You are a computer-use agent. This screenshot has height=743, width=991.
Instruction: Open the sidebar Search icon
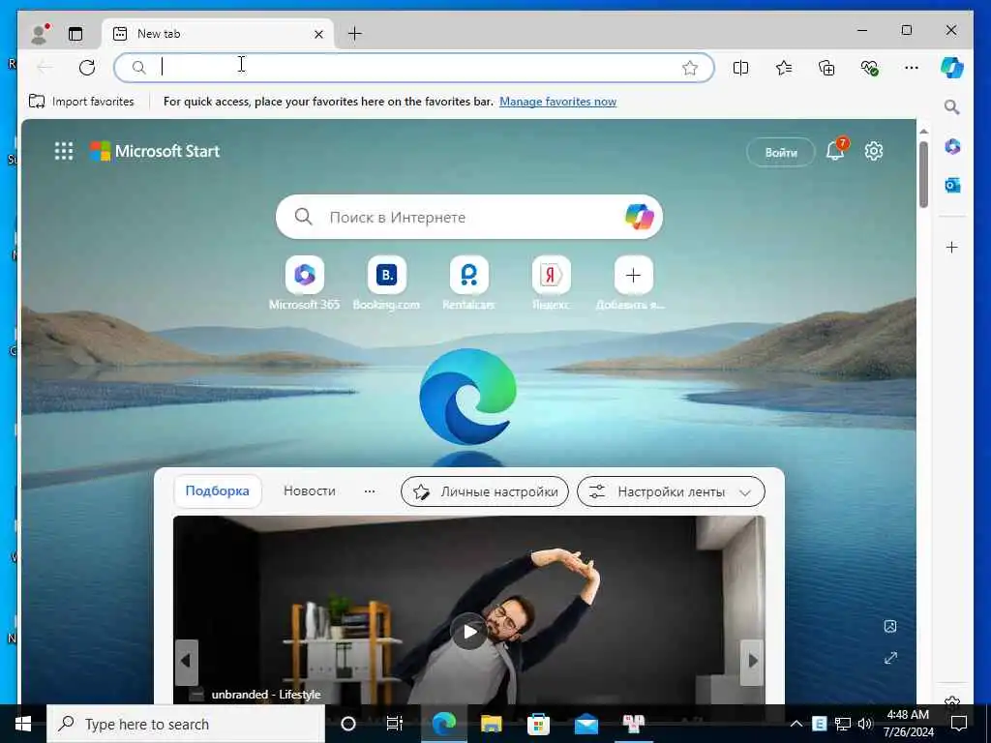coord(952,107)
